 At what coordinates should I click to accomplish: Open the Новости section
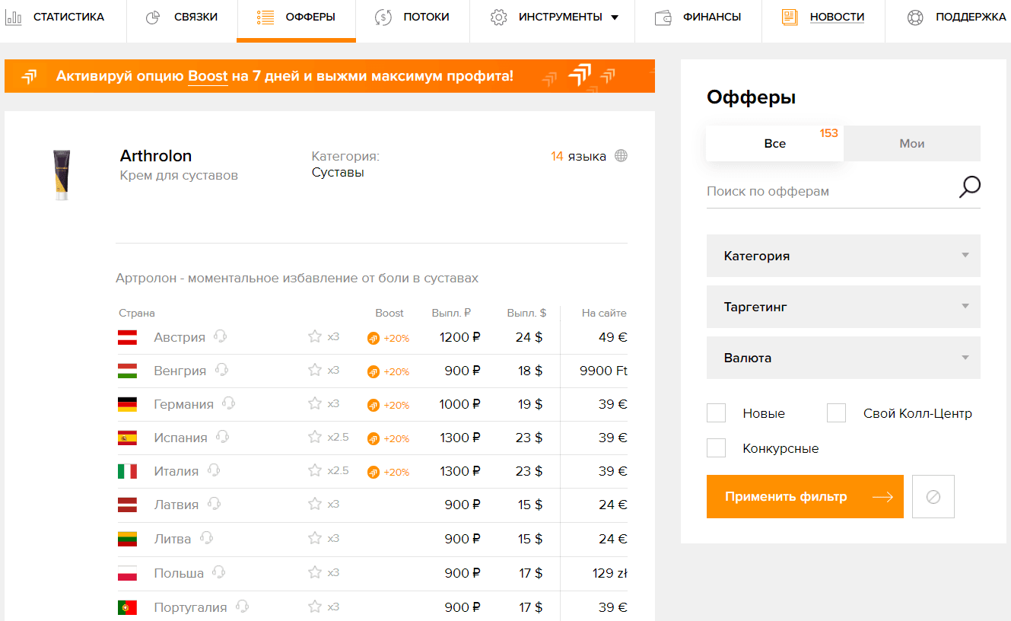coord(823,17)
